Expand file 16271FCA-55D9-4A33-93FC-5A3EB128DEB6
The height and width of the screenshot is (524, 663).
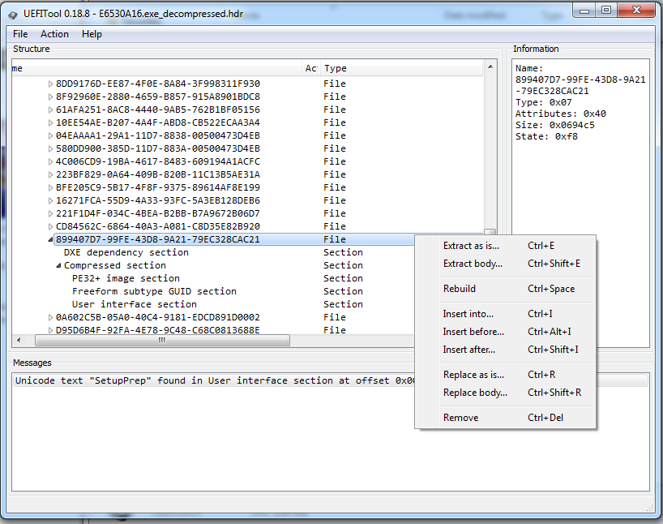click(x=50, y=200)
